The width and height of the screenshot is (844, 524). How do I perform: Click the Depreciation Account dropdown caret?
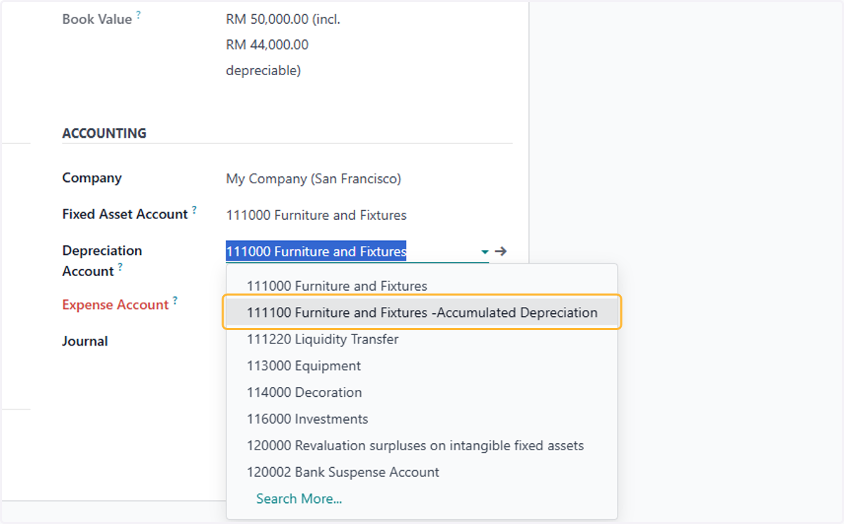(x=485, y=251)
